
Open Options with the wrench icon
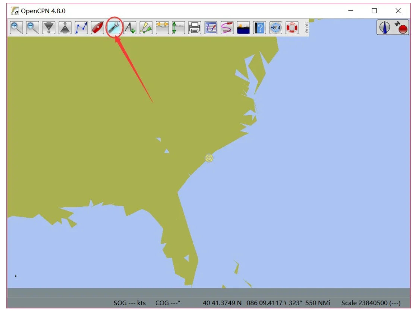[114, 28]
